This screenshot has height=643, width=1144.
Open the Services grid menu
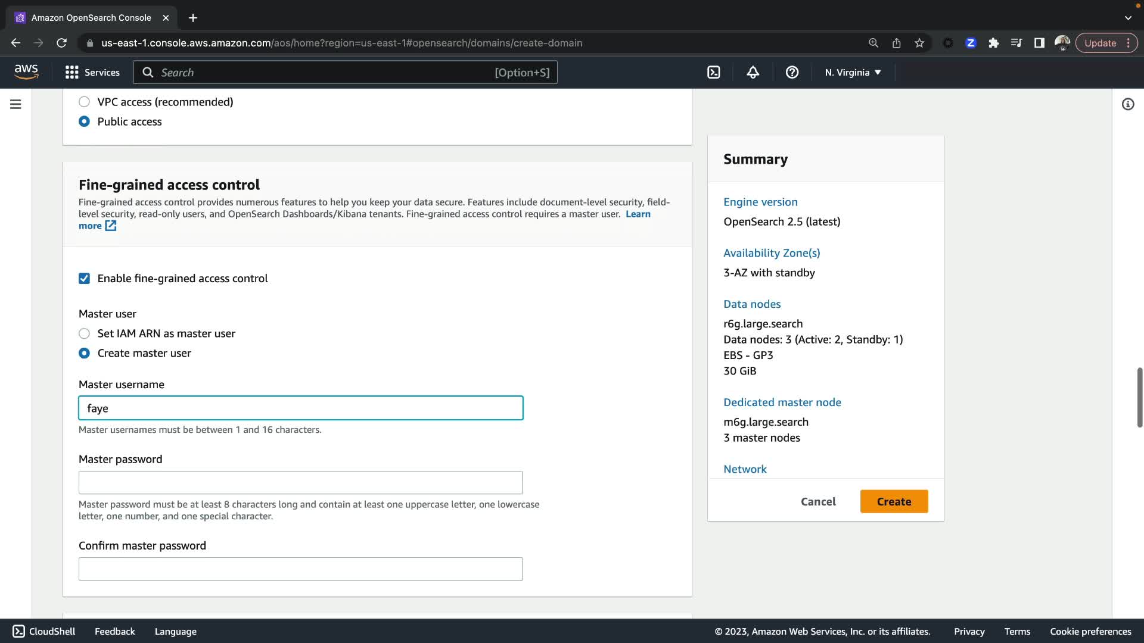tap(92, 73)
